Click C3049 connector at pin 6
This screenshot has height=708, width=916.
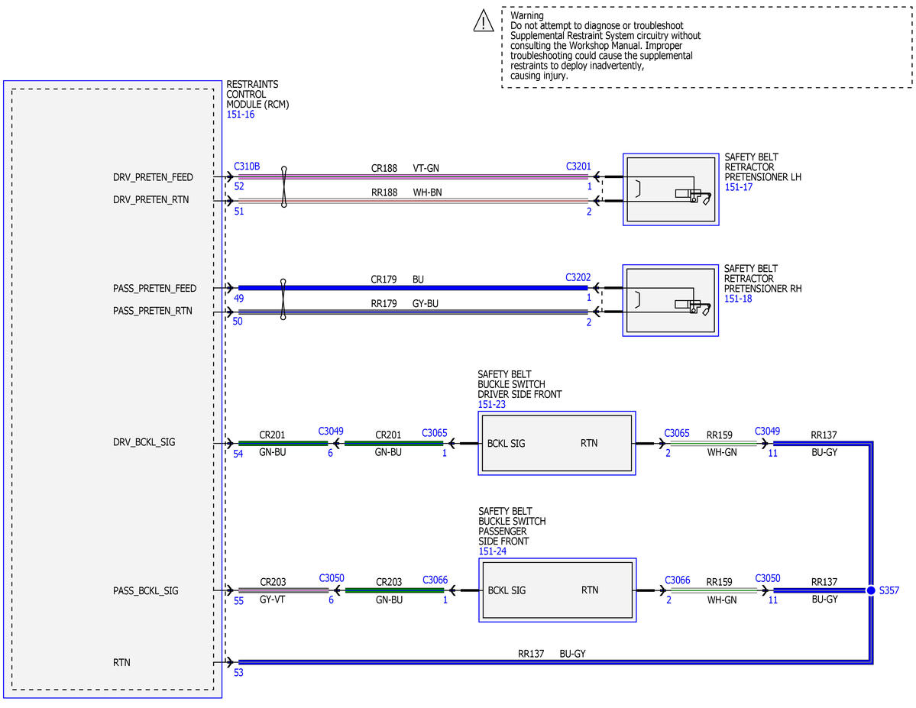[331, 431]
